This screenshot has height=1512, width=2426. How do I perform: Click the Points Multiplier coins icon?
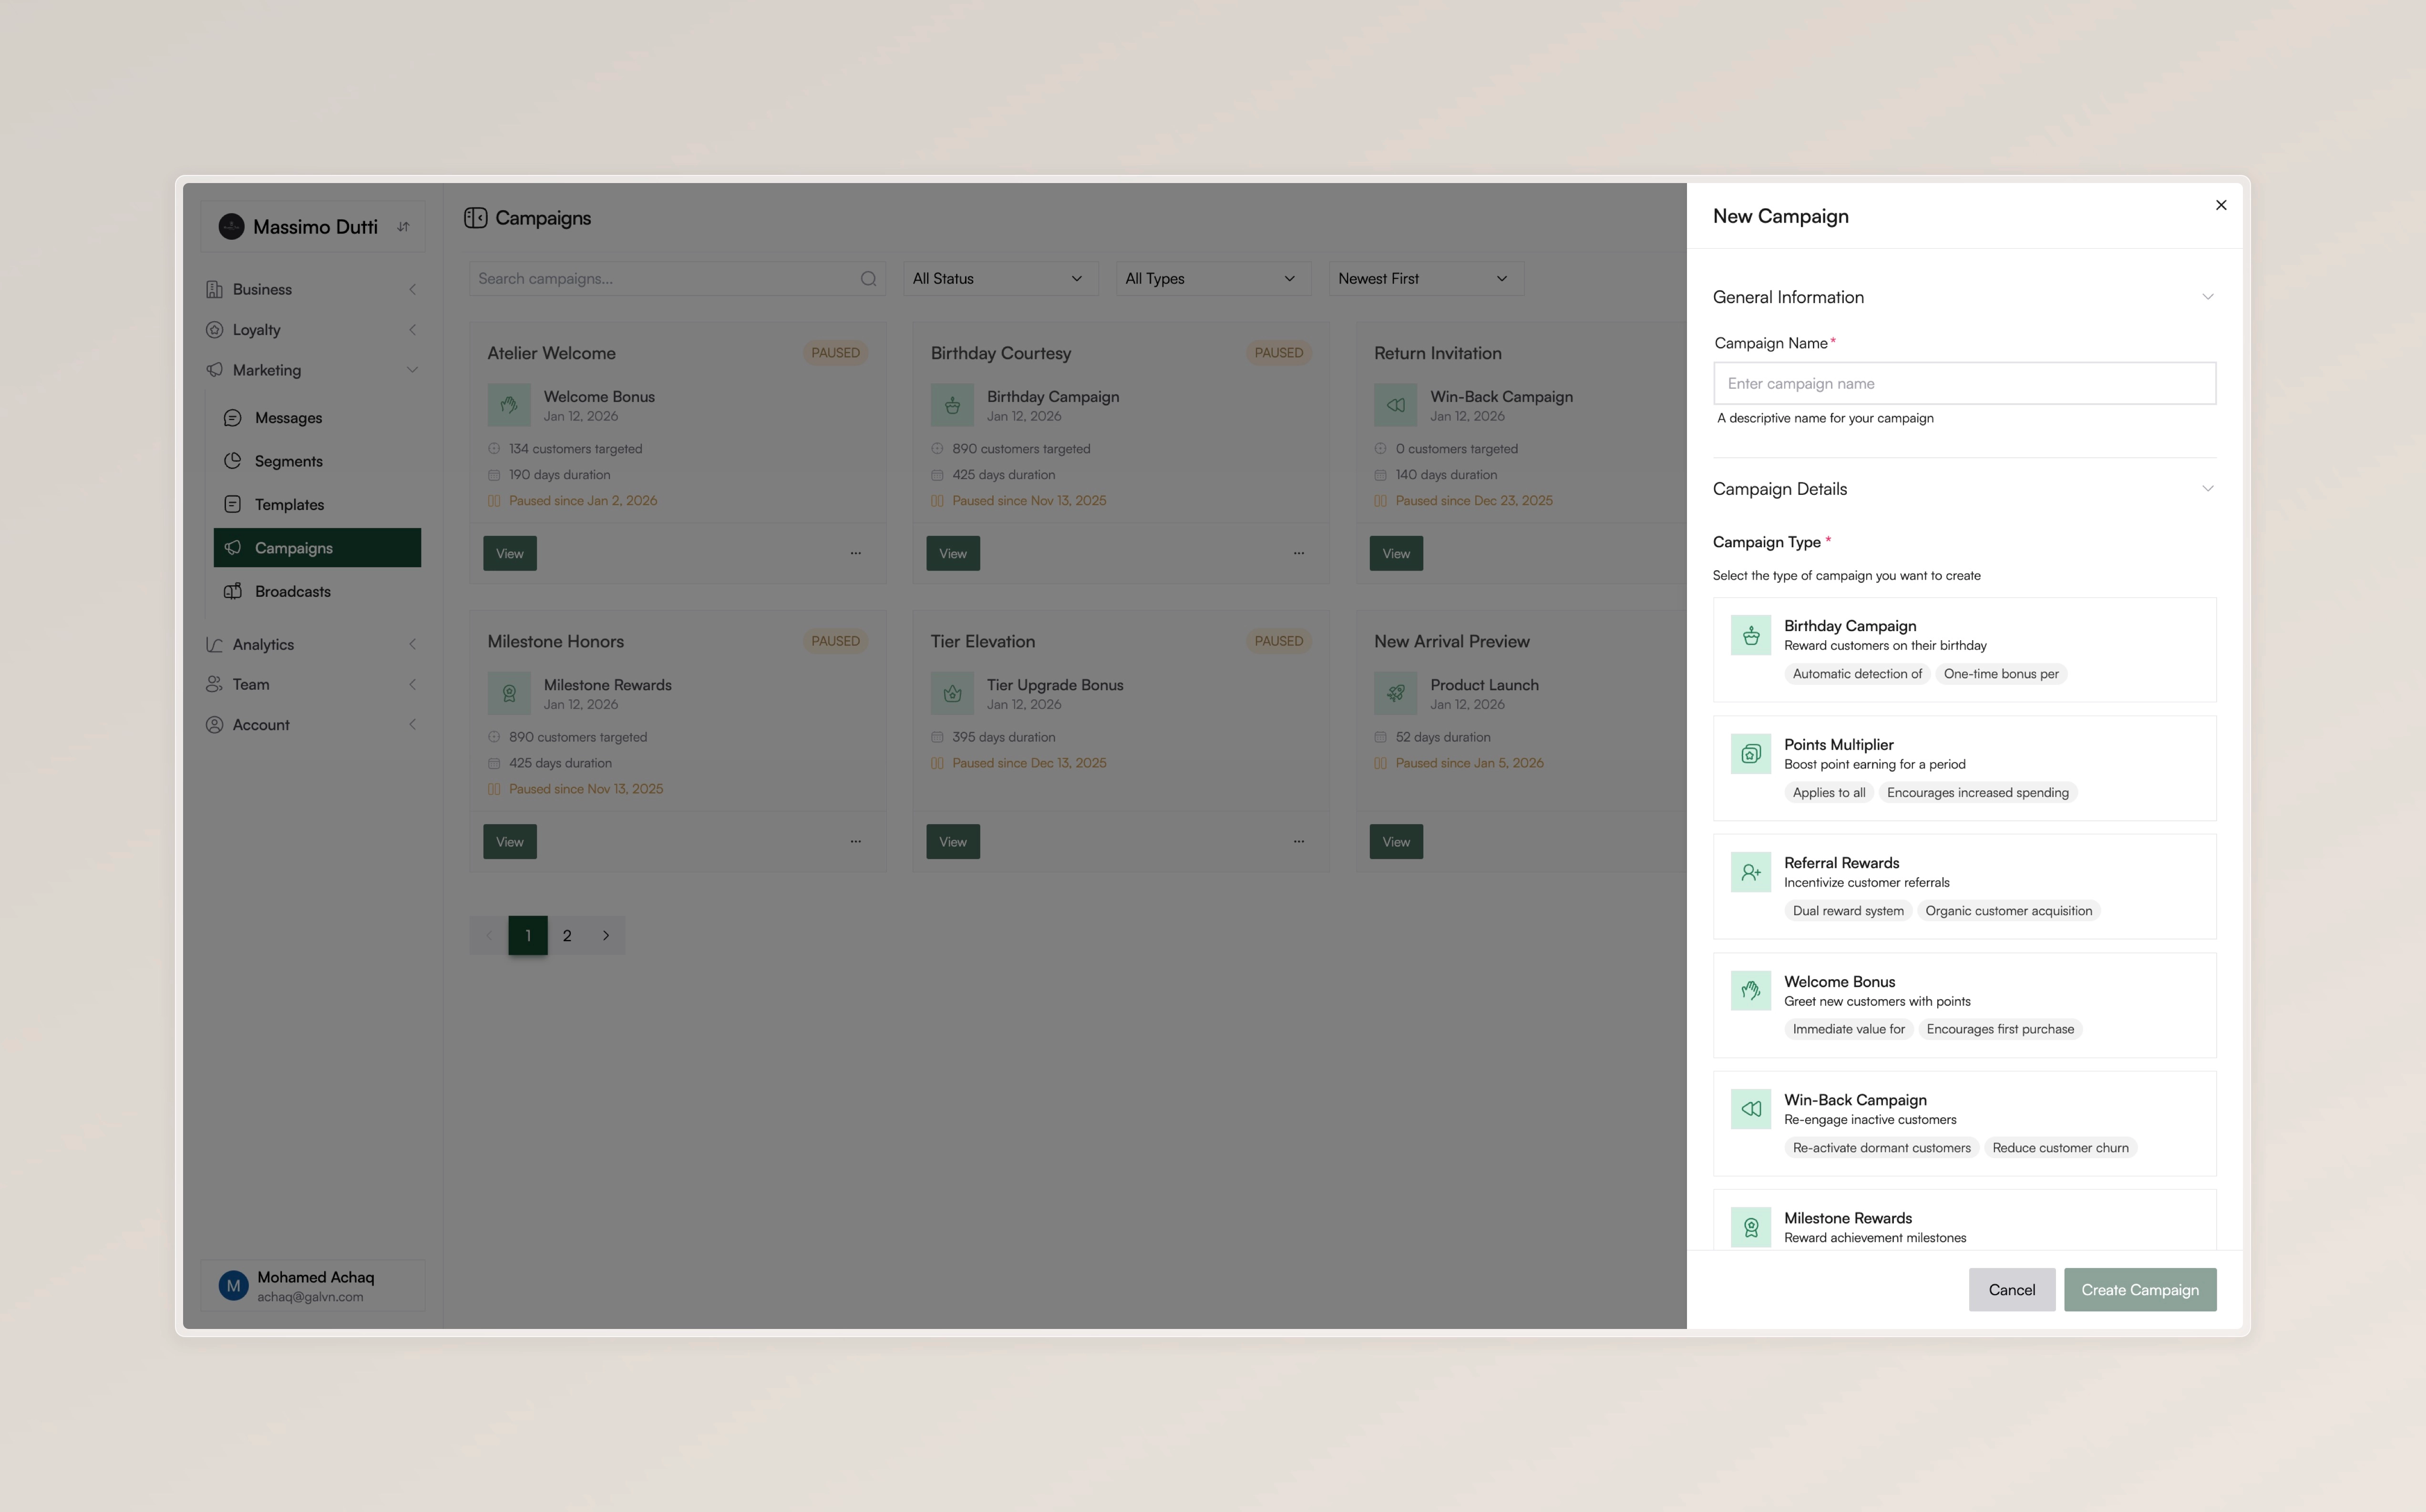pyautogui.click(x=1750, y=754)
